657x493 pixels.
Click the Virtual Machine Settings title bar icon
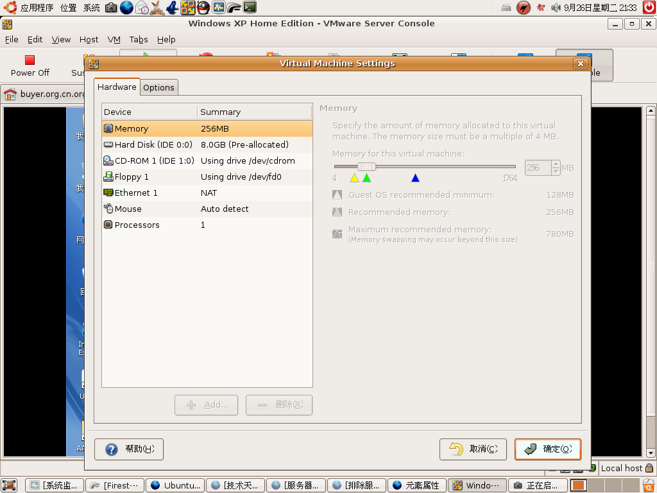coord(94,64)
